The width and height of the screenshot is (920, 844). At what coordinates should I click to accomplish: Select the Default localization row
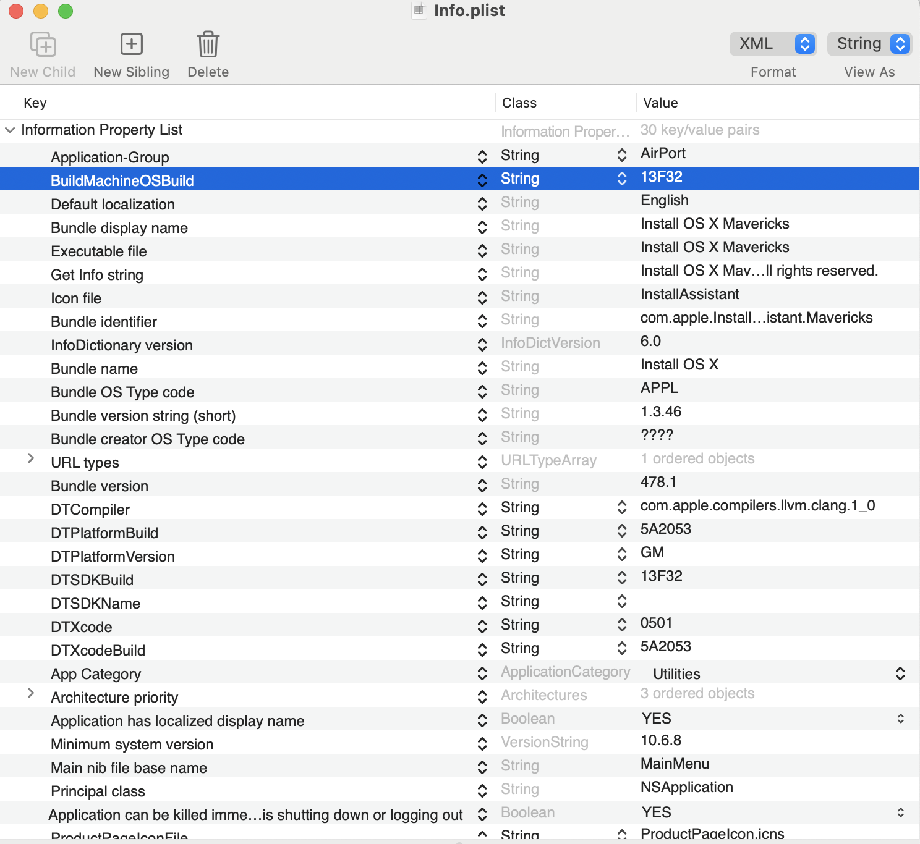[459, 203]
